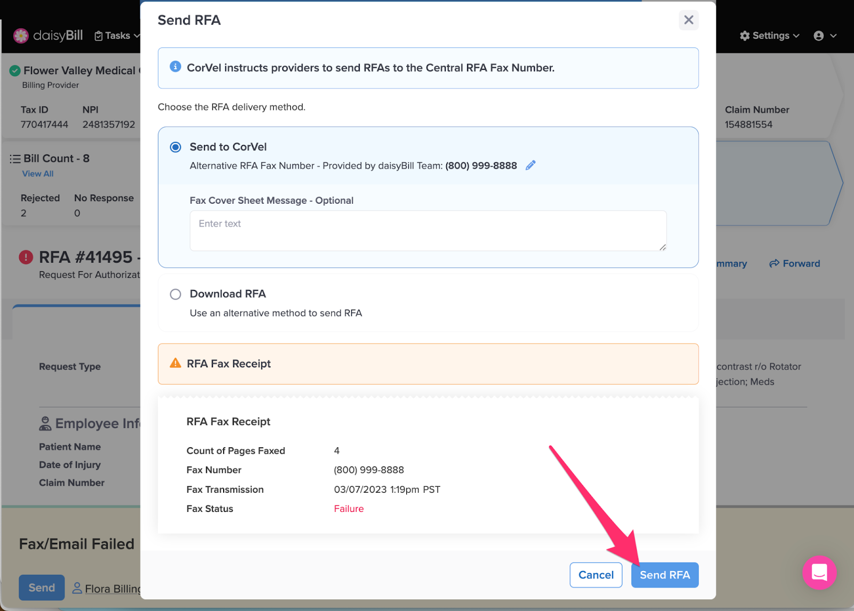This screenshot has height=611, width=854.
Task: Click the Count of Pages Faxed label
Action: click(x=236, y=451)
